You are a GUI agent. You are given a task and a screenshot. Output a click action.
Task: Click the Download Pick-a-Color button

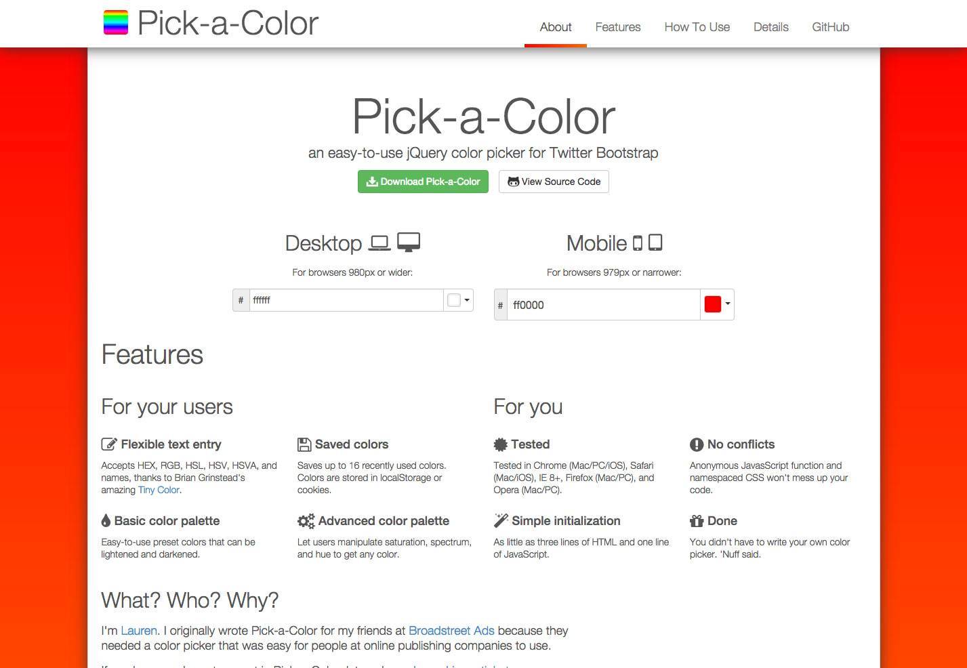coord(423,182)
